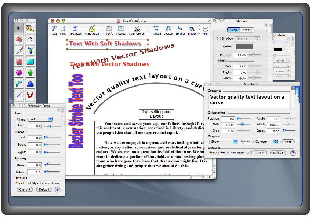Open Paragraph settings from toolbar
The width and height of the screenshot is (312, 220).
pos(75,30)
